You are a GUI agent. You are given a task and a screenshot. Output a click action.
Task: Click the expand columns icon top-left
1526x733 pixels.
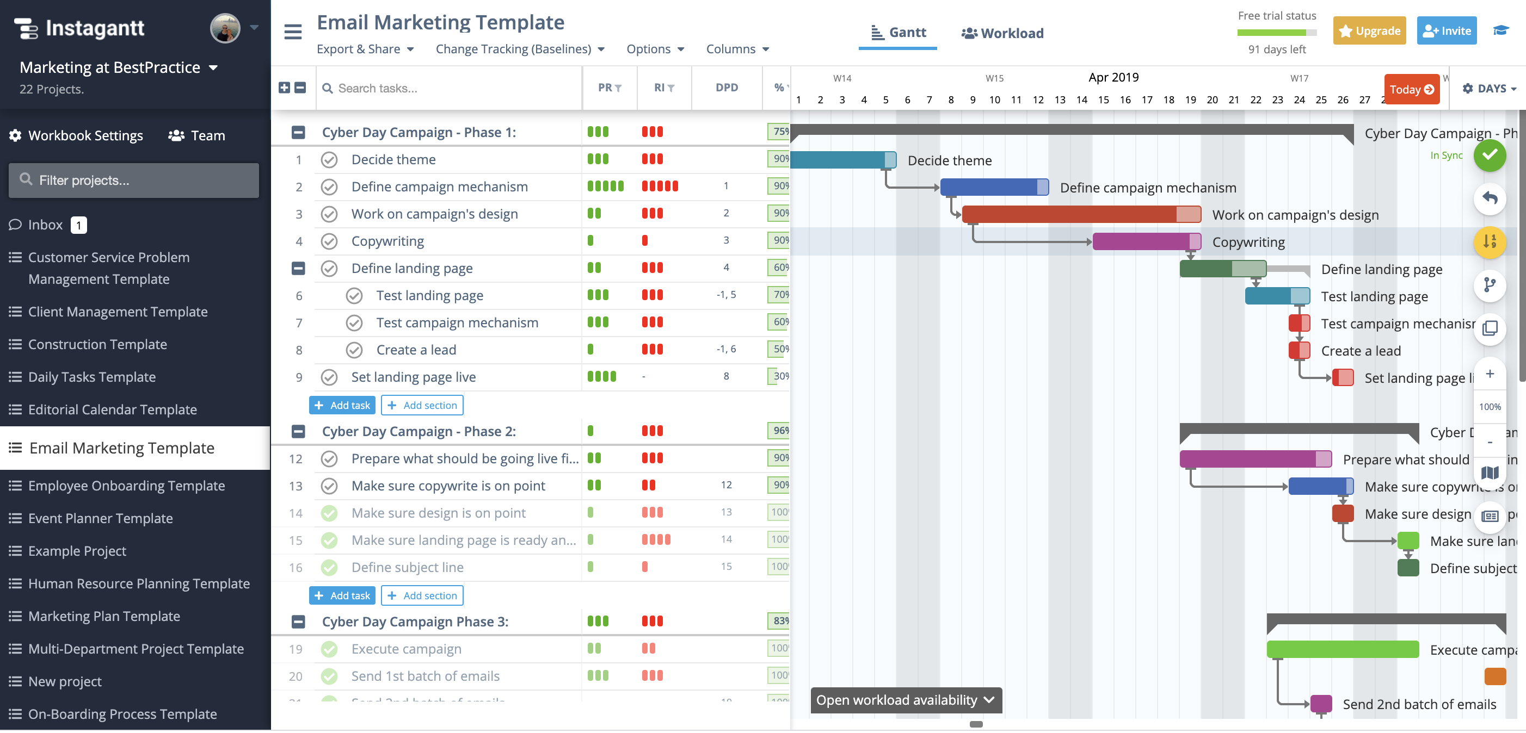[284, 88]
